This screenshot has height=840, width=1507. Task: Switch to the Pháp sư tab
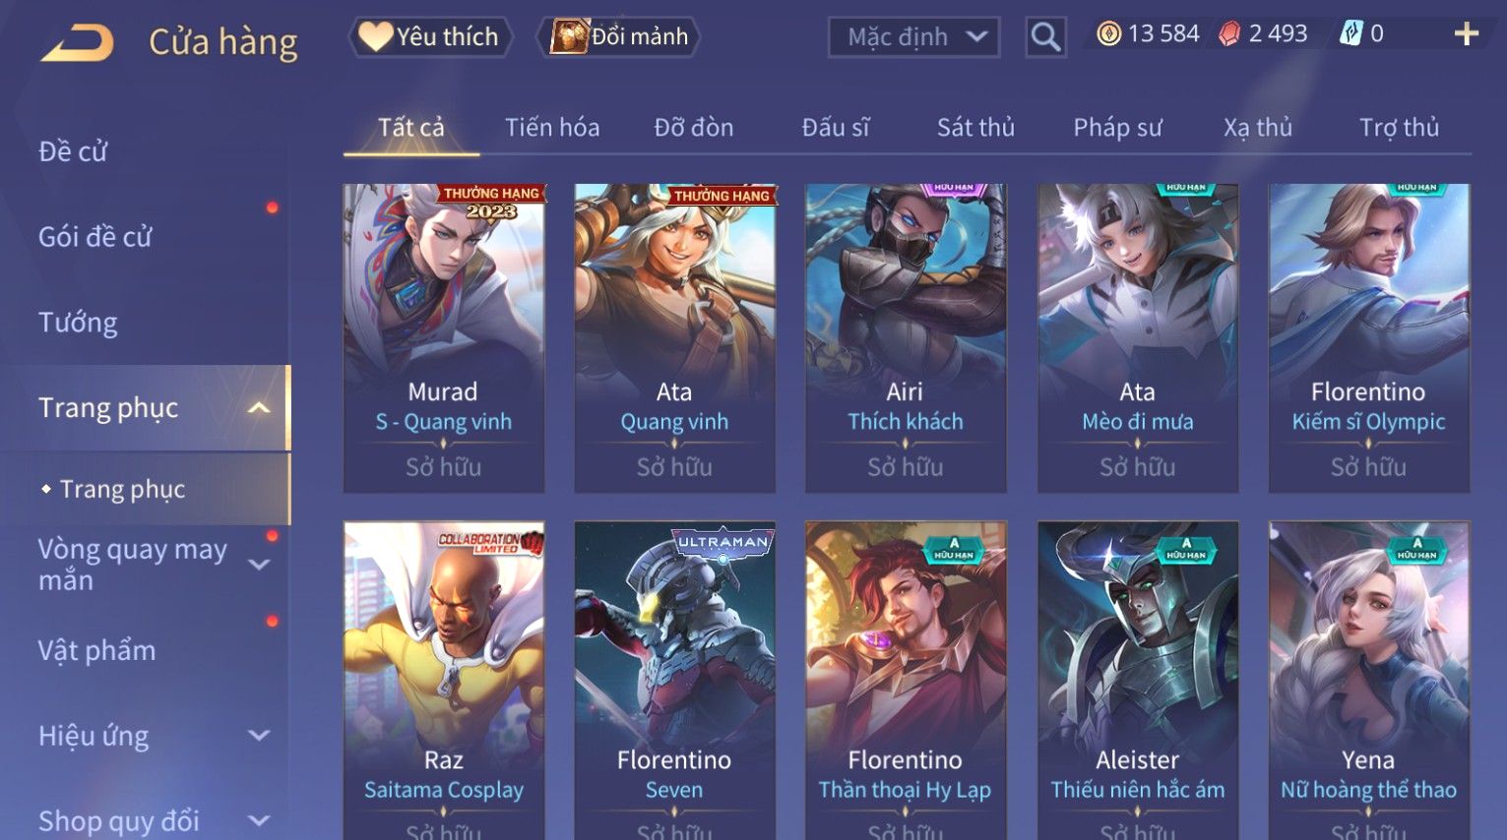[x=1117, y=128]
